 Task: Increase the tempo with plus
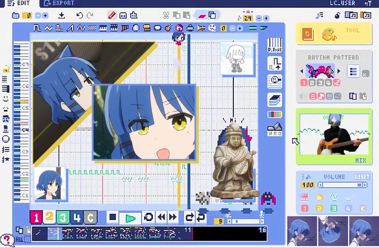(266, 18)
